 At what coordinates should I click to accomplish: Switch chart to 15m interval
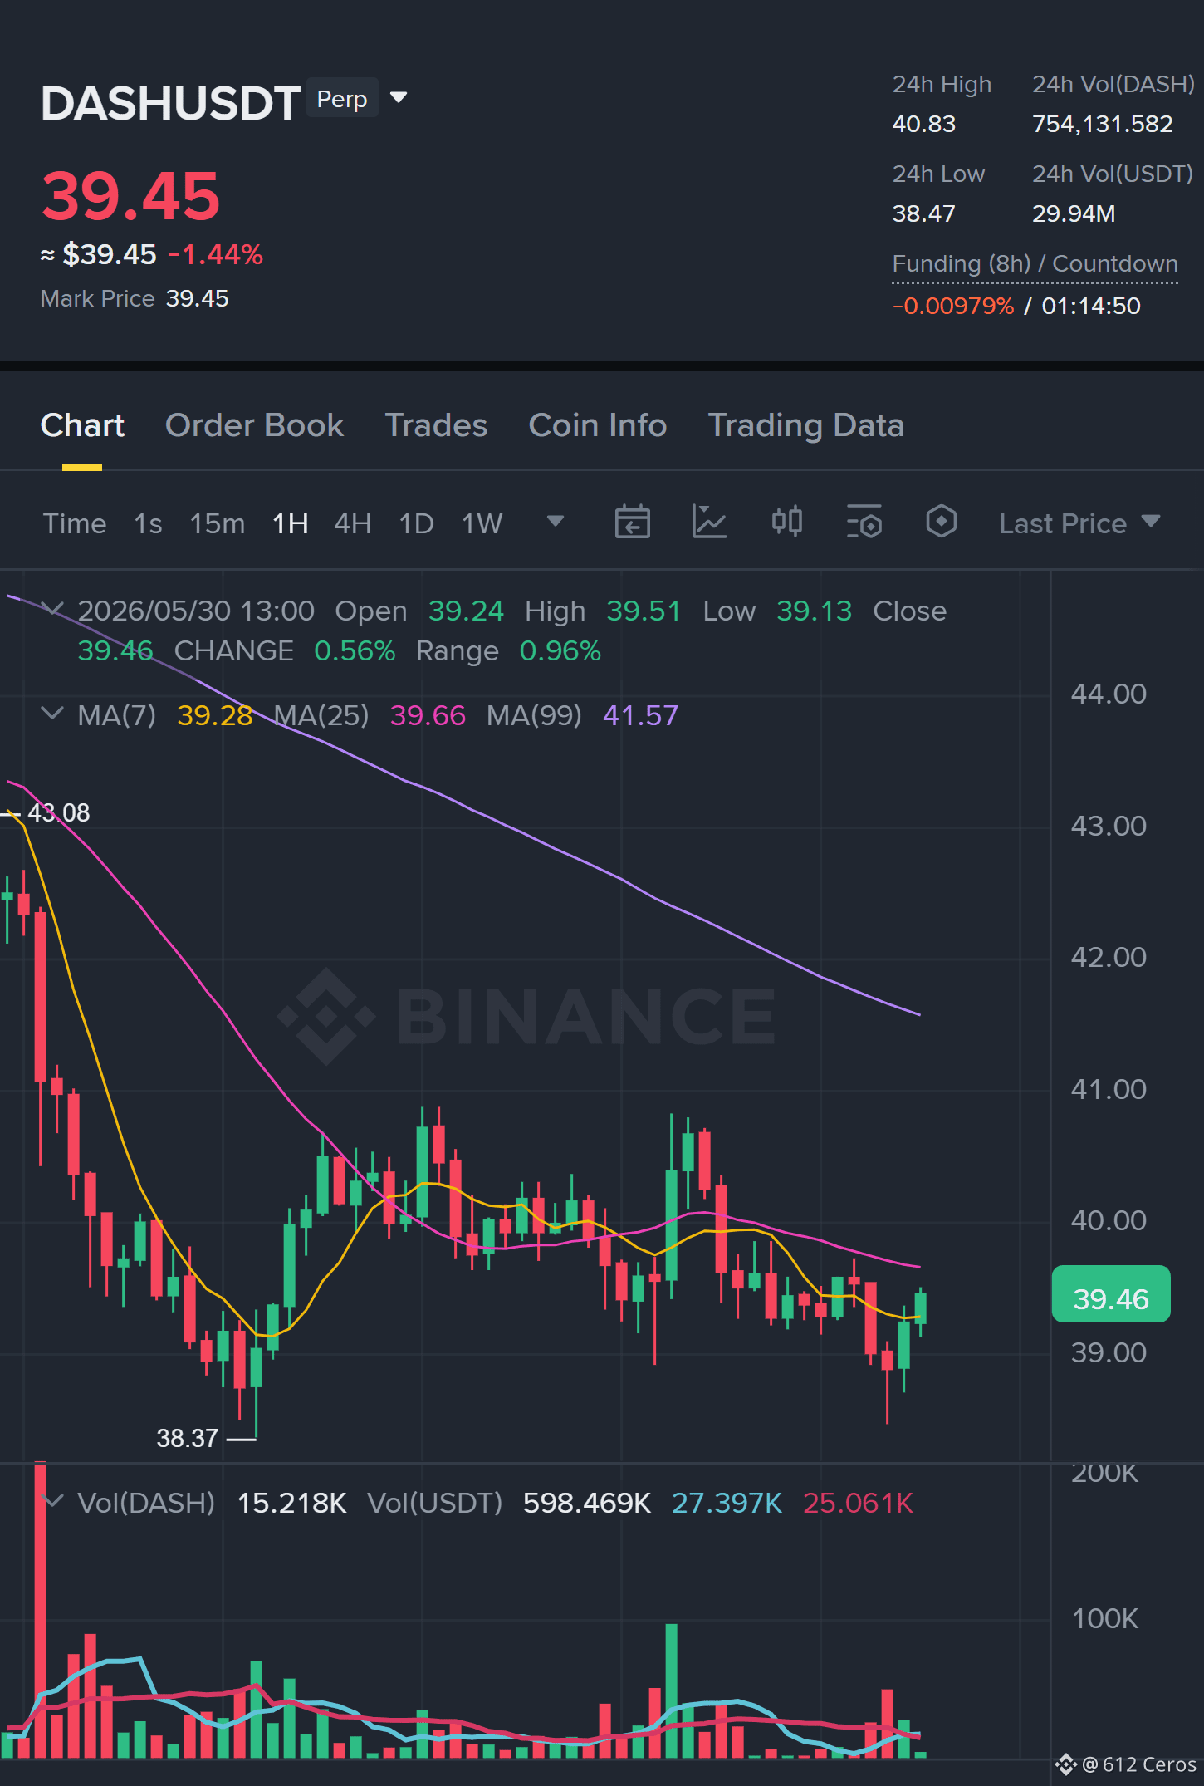coord(218,523)
